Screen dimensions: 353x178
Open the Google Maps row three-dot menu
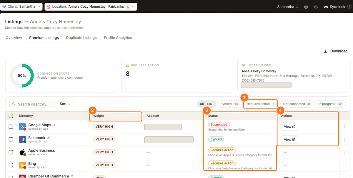point(345,127)
